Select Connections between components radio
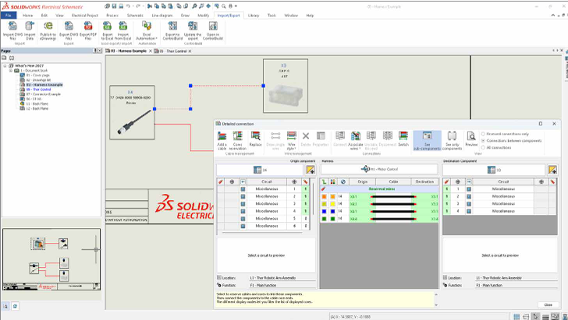The image size is (568, 320). (483, 141)
